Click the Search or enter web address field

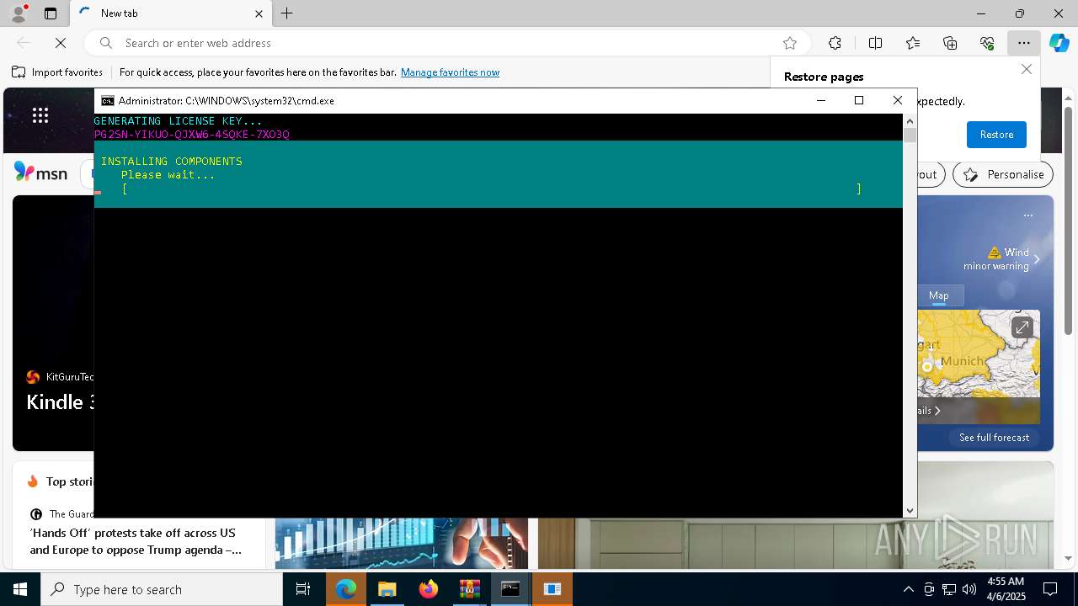446,43
